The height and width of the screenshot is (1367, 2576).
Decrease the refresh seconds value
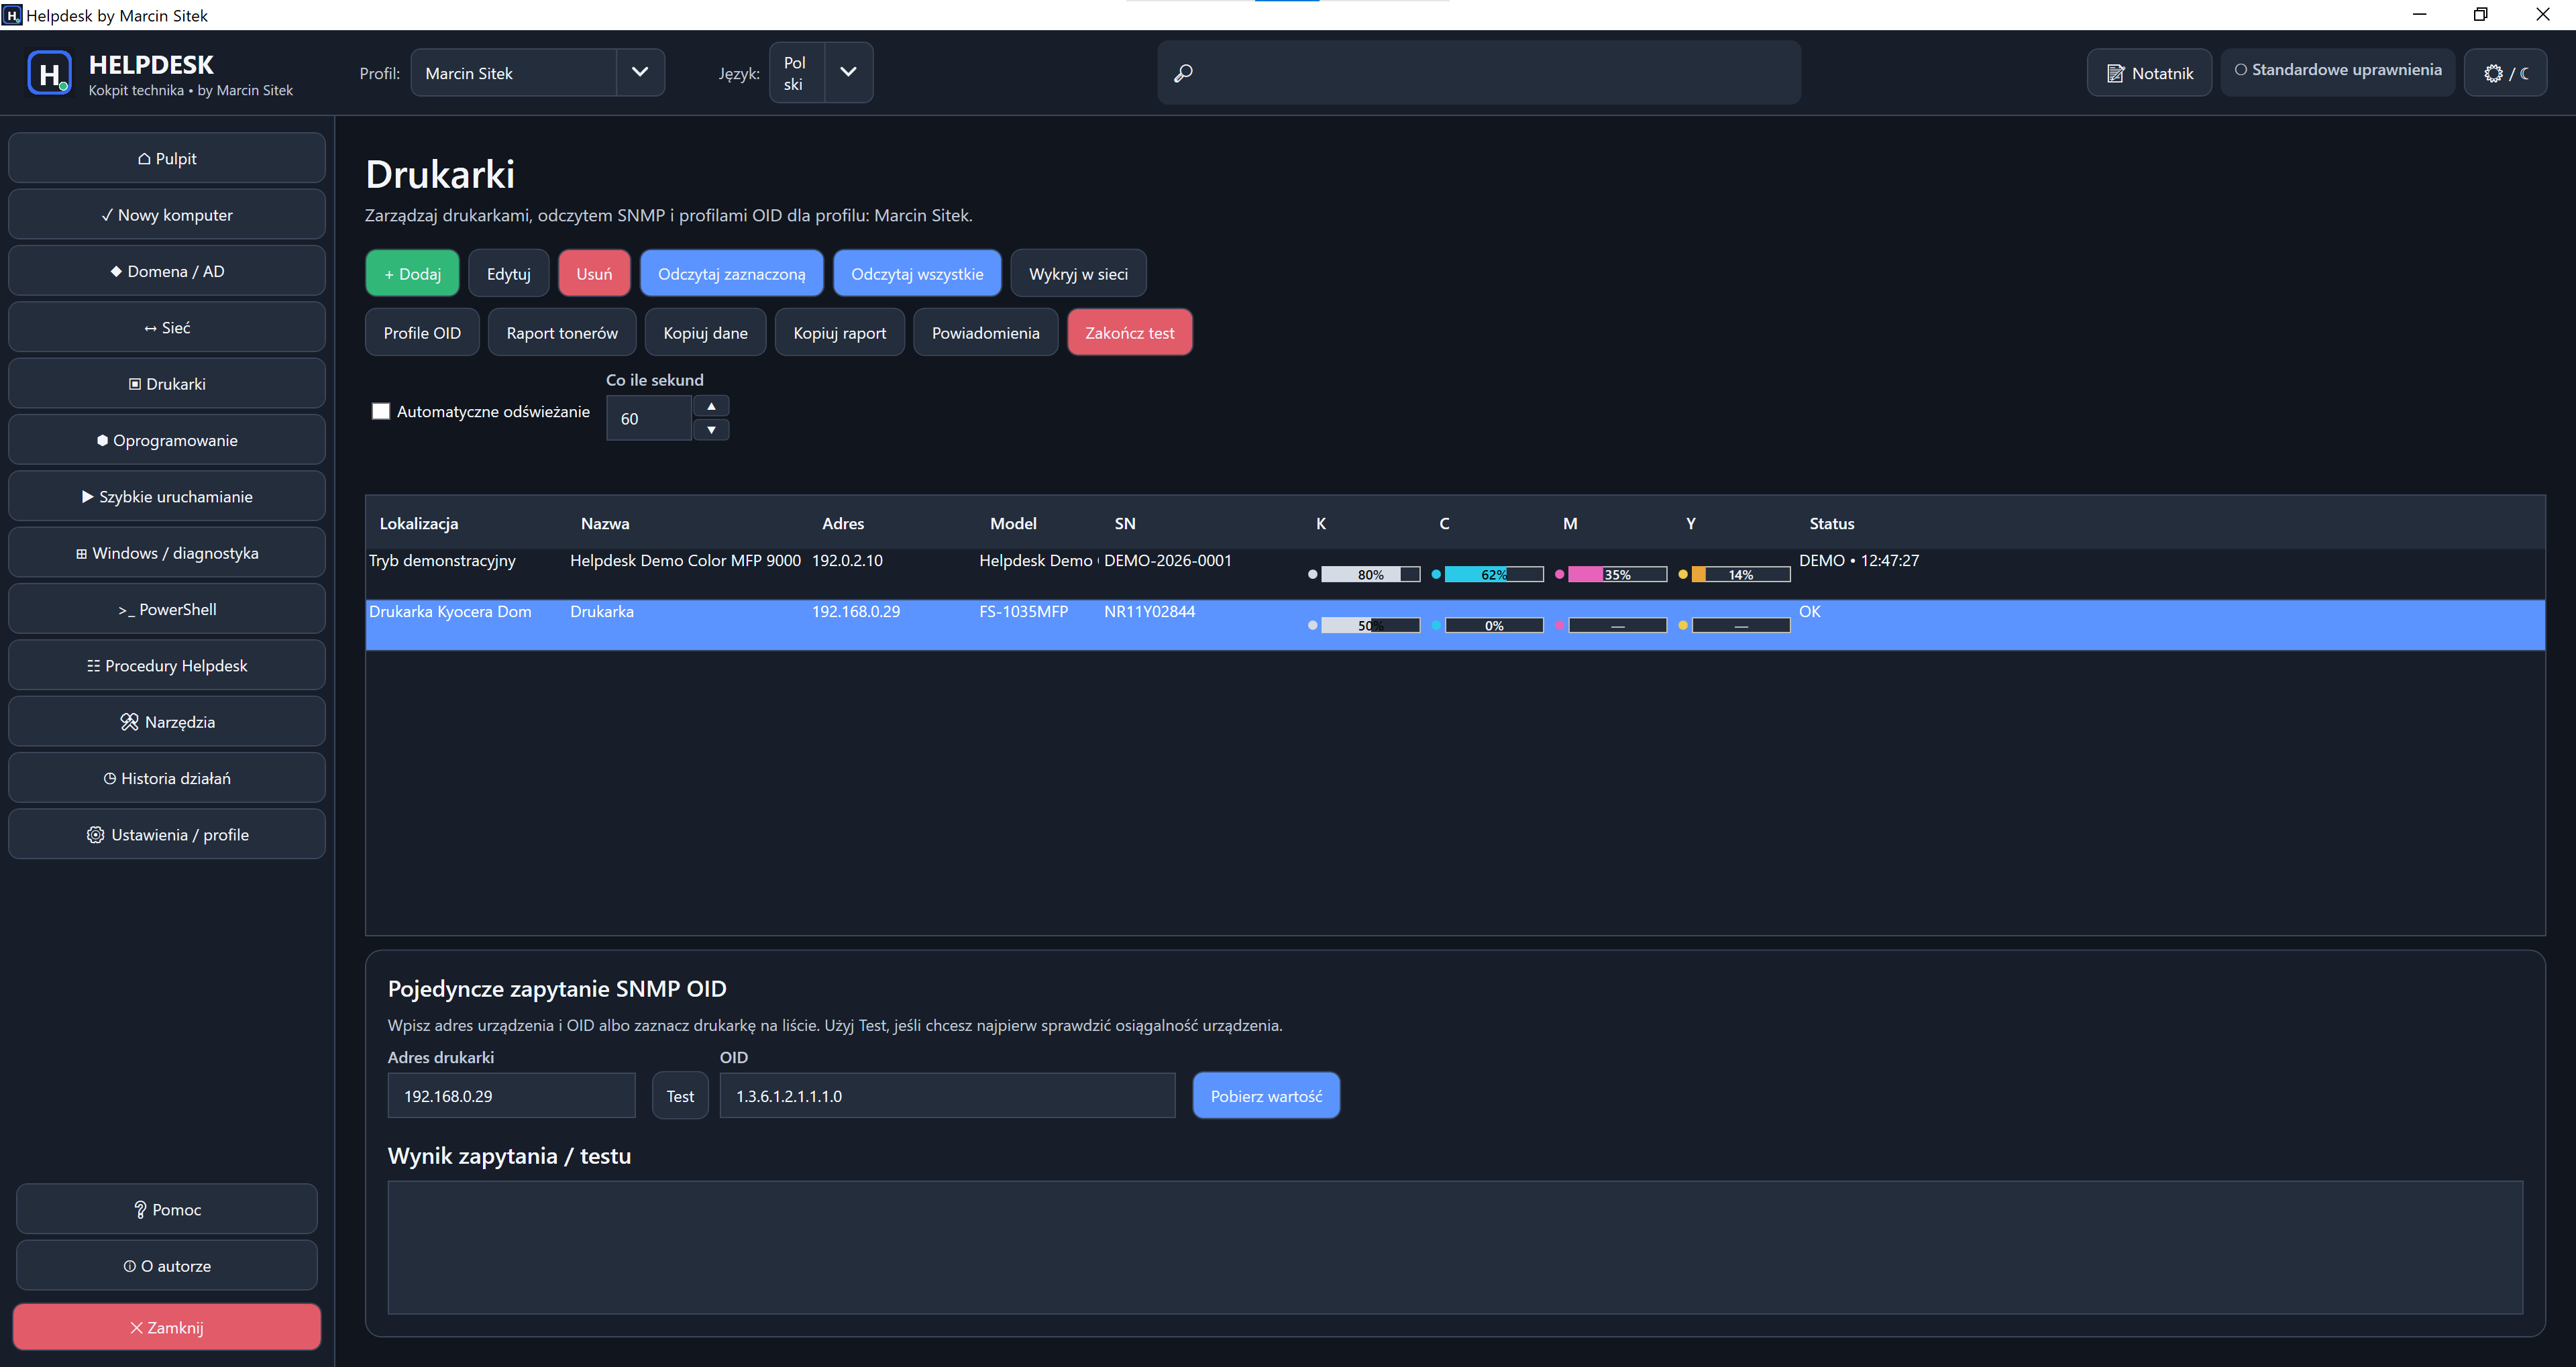[711, 430]
